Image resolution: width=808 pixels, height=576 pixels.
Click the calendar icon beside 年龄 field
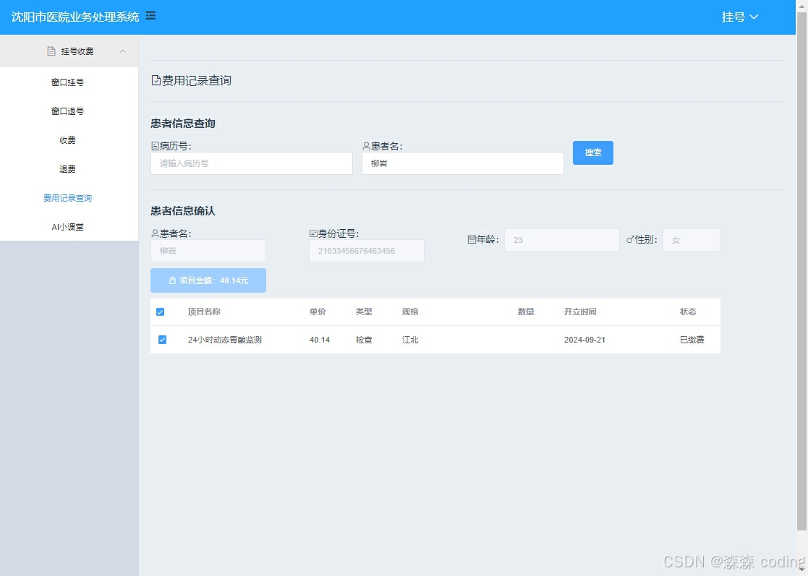point(474,239)
